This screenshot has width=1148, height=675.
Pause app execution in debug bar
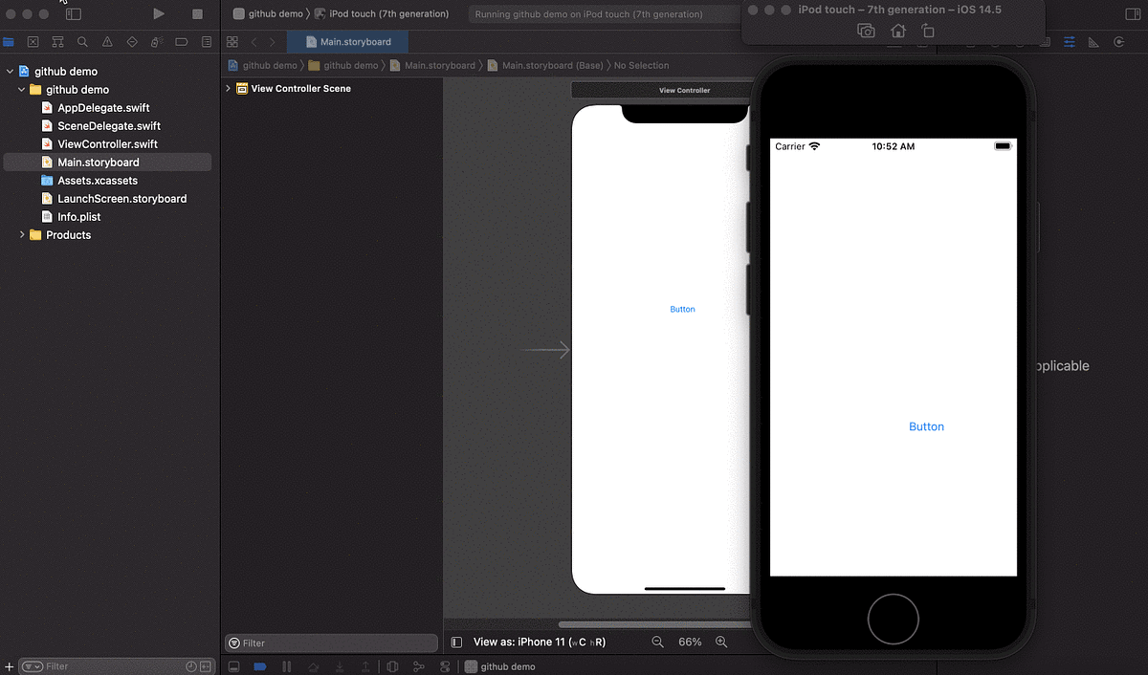[286, 665]
